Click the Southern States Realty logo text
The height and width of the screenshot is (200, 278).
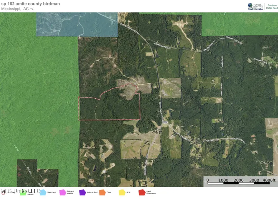pos(271,6)
